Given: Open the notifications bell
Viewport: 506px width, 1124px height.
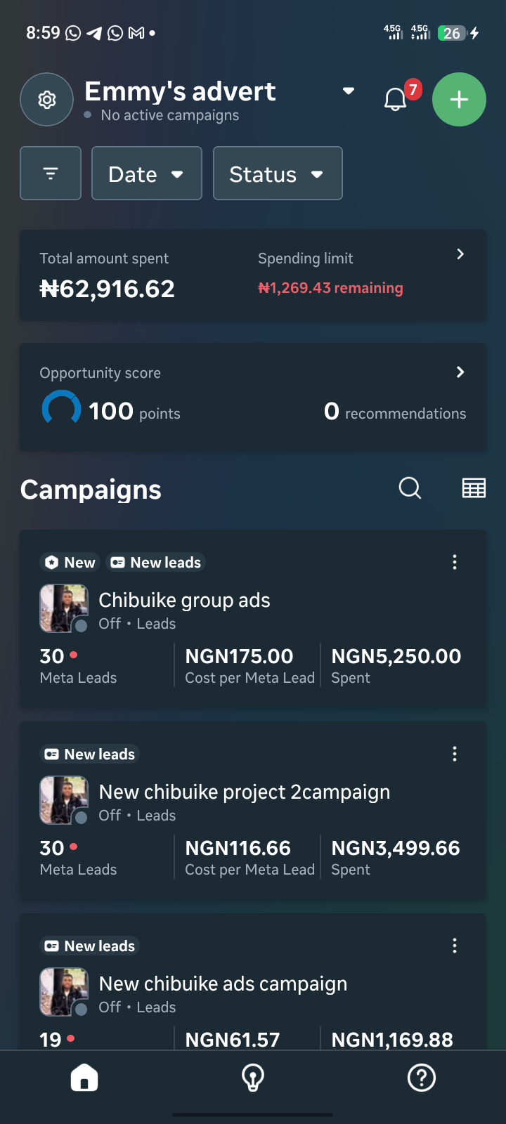Looking at the screenshot, I should [x=396, y=99].
